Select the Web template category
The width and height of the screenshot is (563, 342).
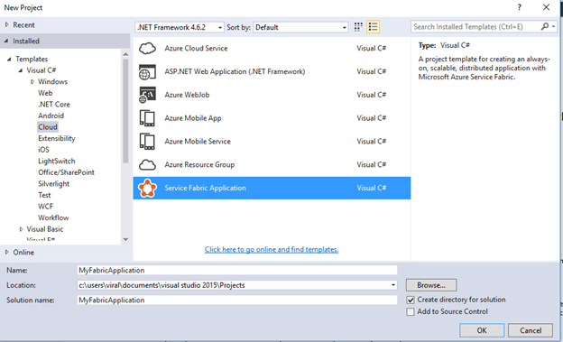[45, 93]
